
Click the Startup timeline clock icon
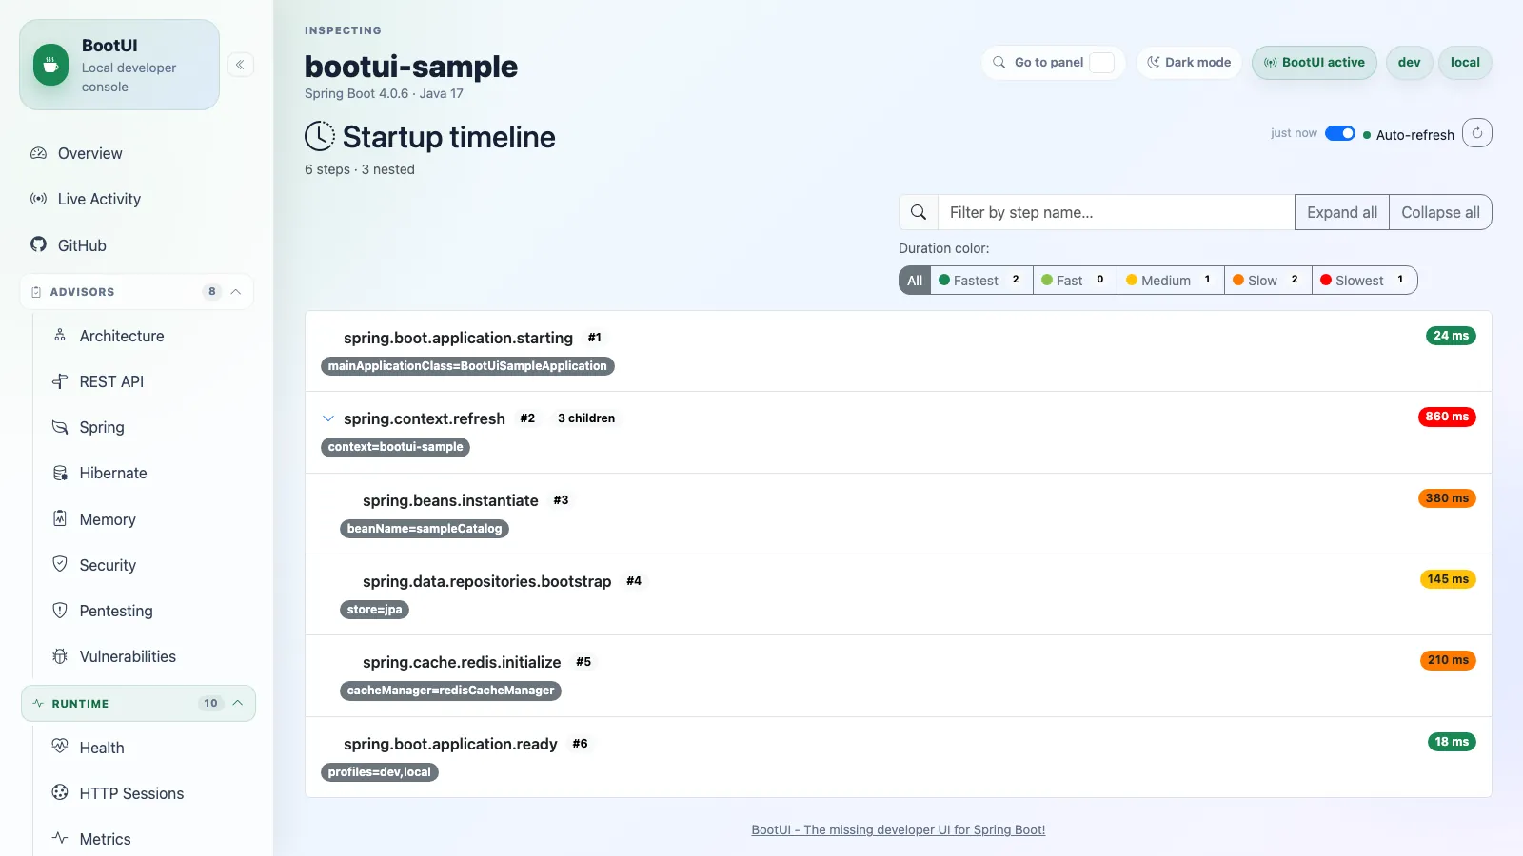click(x=320, y=136)
